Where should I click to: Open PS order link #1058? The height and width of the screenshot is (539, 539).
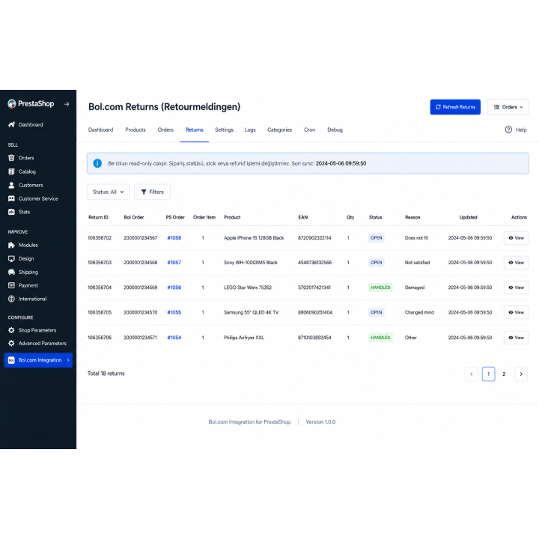tap(174, 238)
